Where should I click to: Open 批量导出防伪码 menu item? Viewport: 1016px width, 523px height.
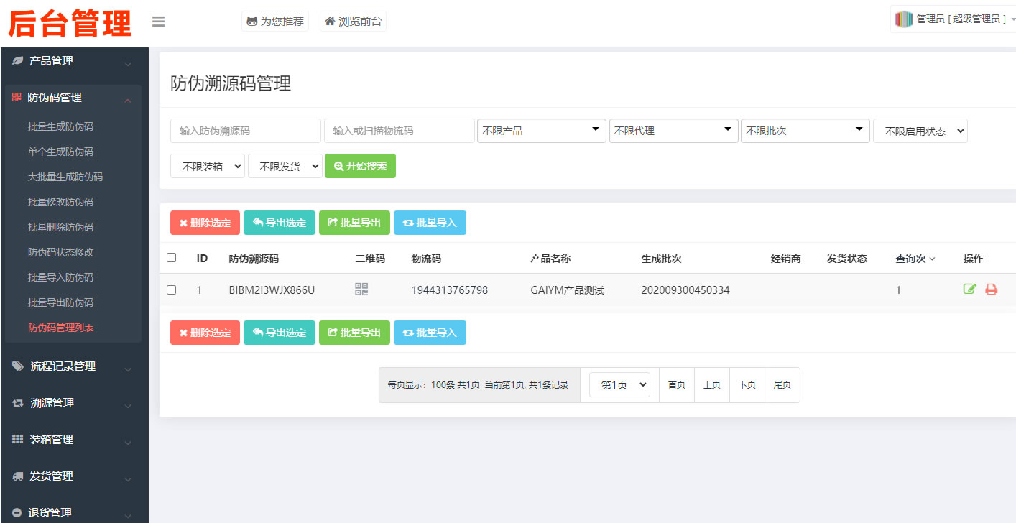coord(61,302)
